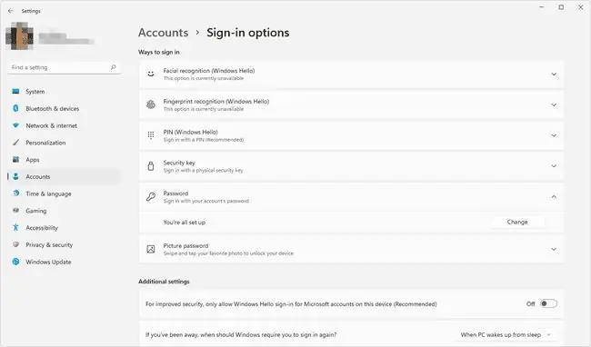Toggle Windows Hello only sign-in switch
Viewport: 591px width, 347px height.
[x=548, y=303]
